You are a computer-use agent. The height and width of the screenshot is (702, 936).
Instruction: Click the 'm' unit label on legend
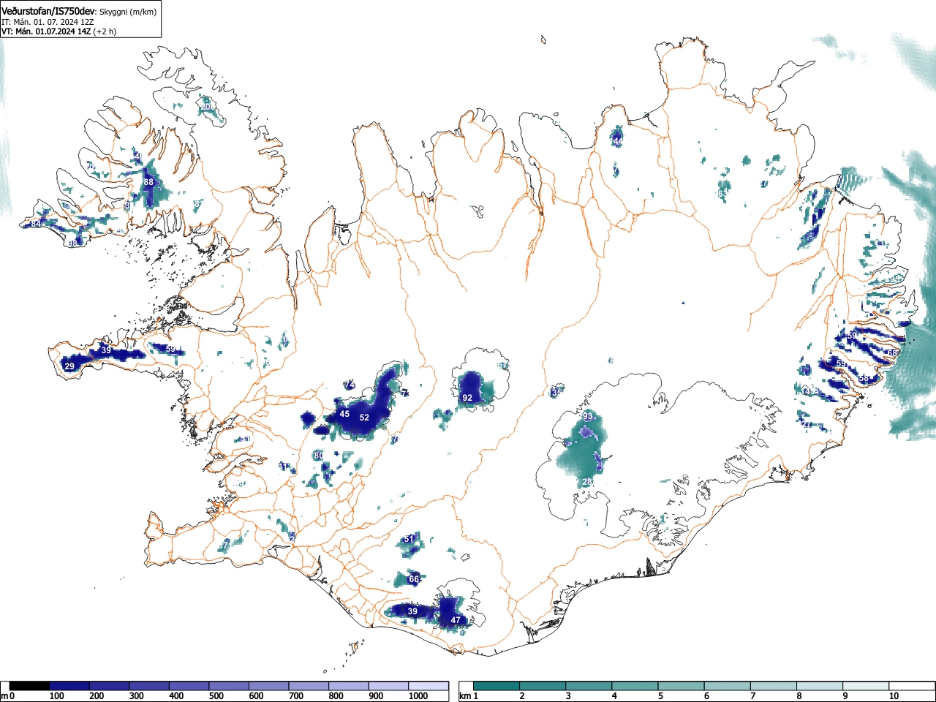pos(5,697)
